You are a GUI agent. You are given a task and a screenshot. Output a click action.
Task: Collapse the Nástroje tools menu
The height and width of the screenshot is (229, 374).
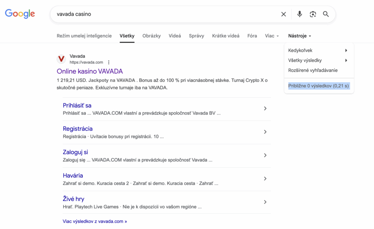(x=299, y=36)
